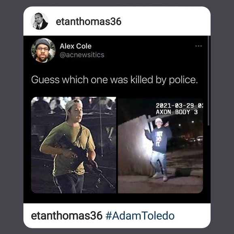Open etanthomas36 profile picture
The height and width of the screenshot is (234, 234).
tap(40, 21)
